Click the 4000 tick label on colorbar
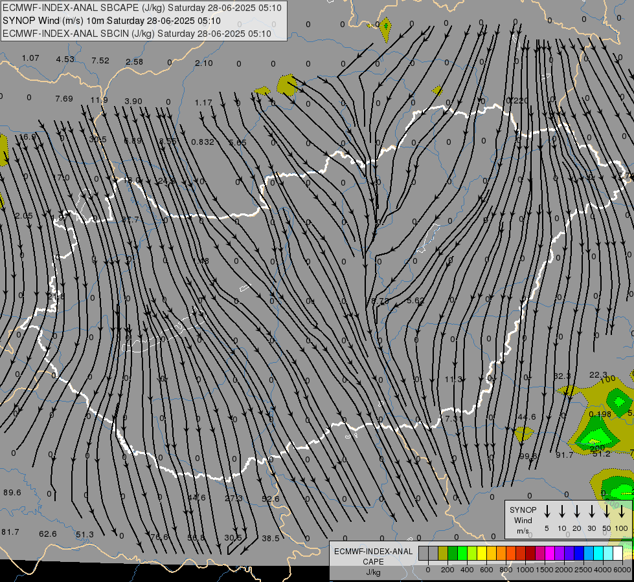634x582 pixels. point(603,570)
